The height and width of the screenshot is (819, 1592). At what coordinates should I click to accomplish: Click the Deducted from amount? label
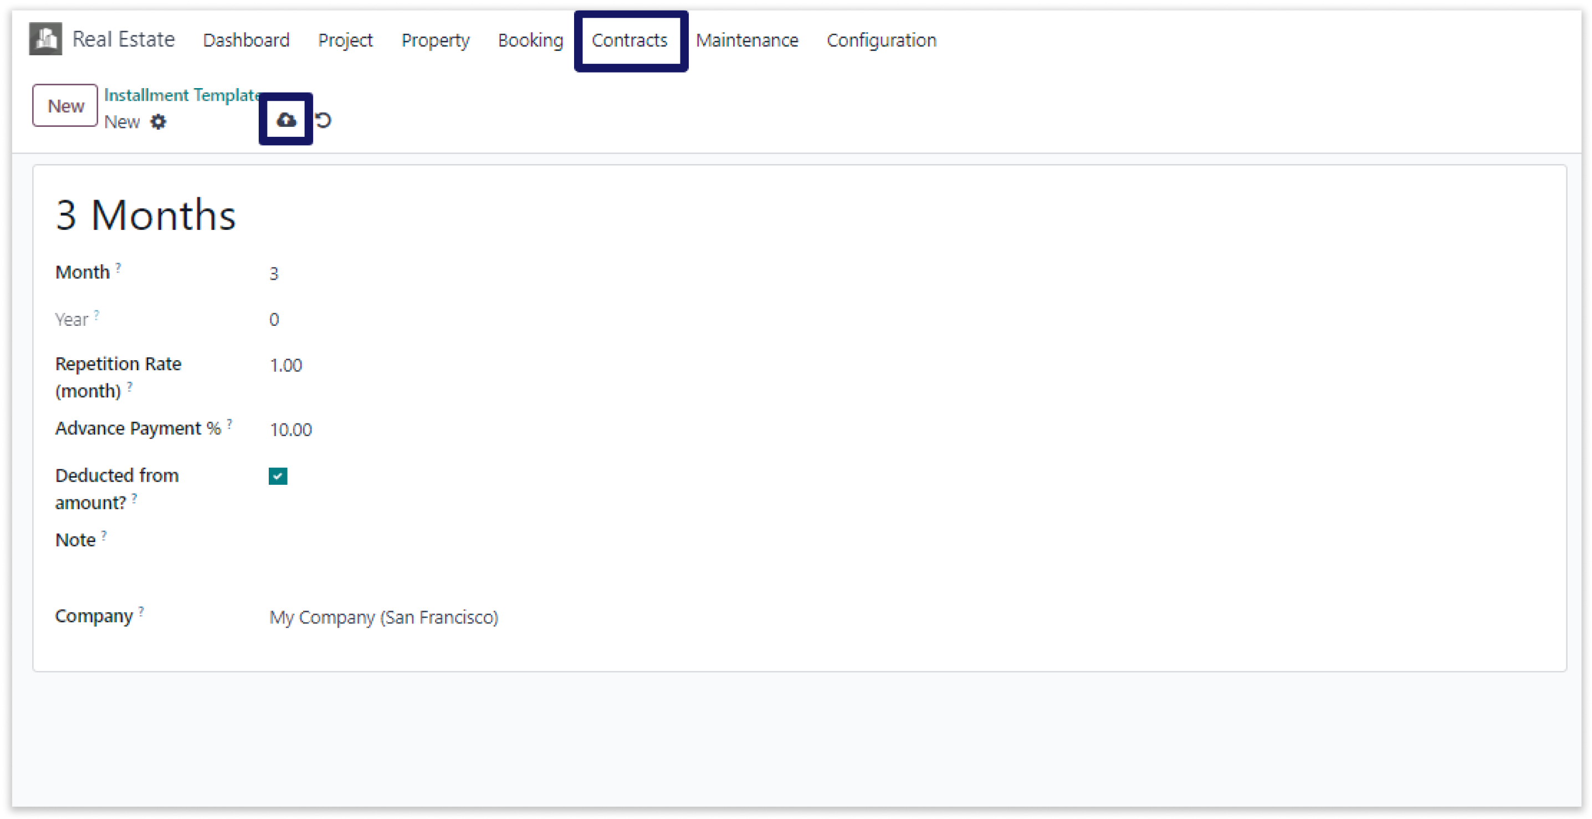tap(117, 488)
